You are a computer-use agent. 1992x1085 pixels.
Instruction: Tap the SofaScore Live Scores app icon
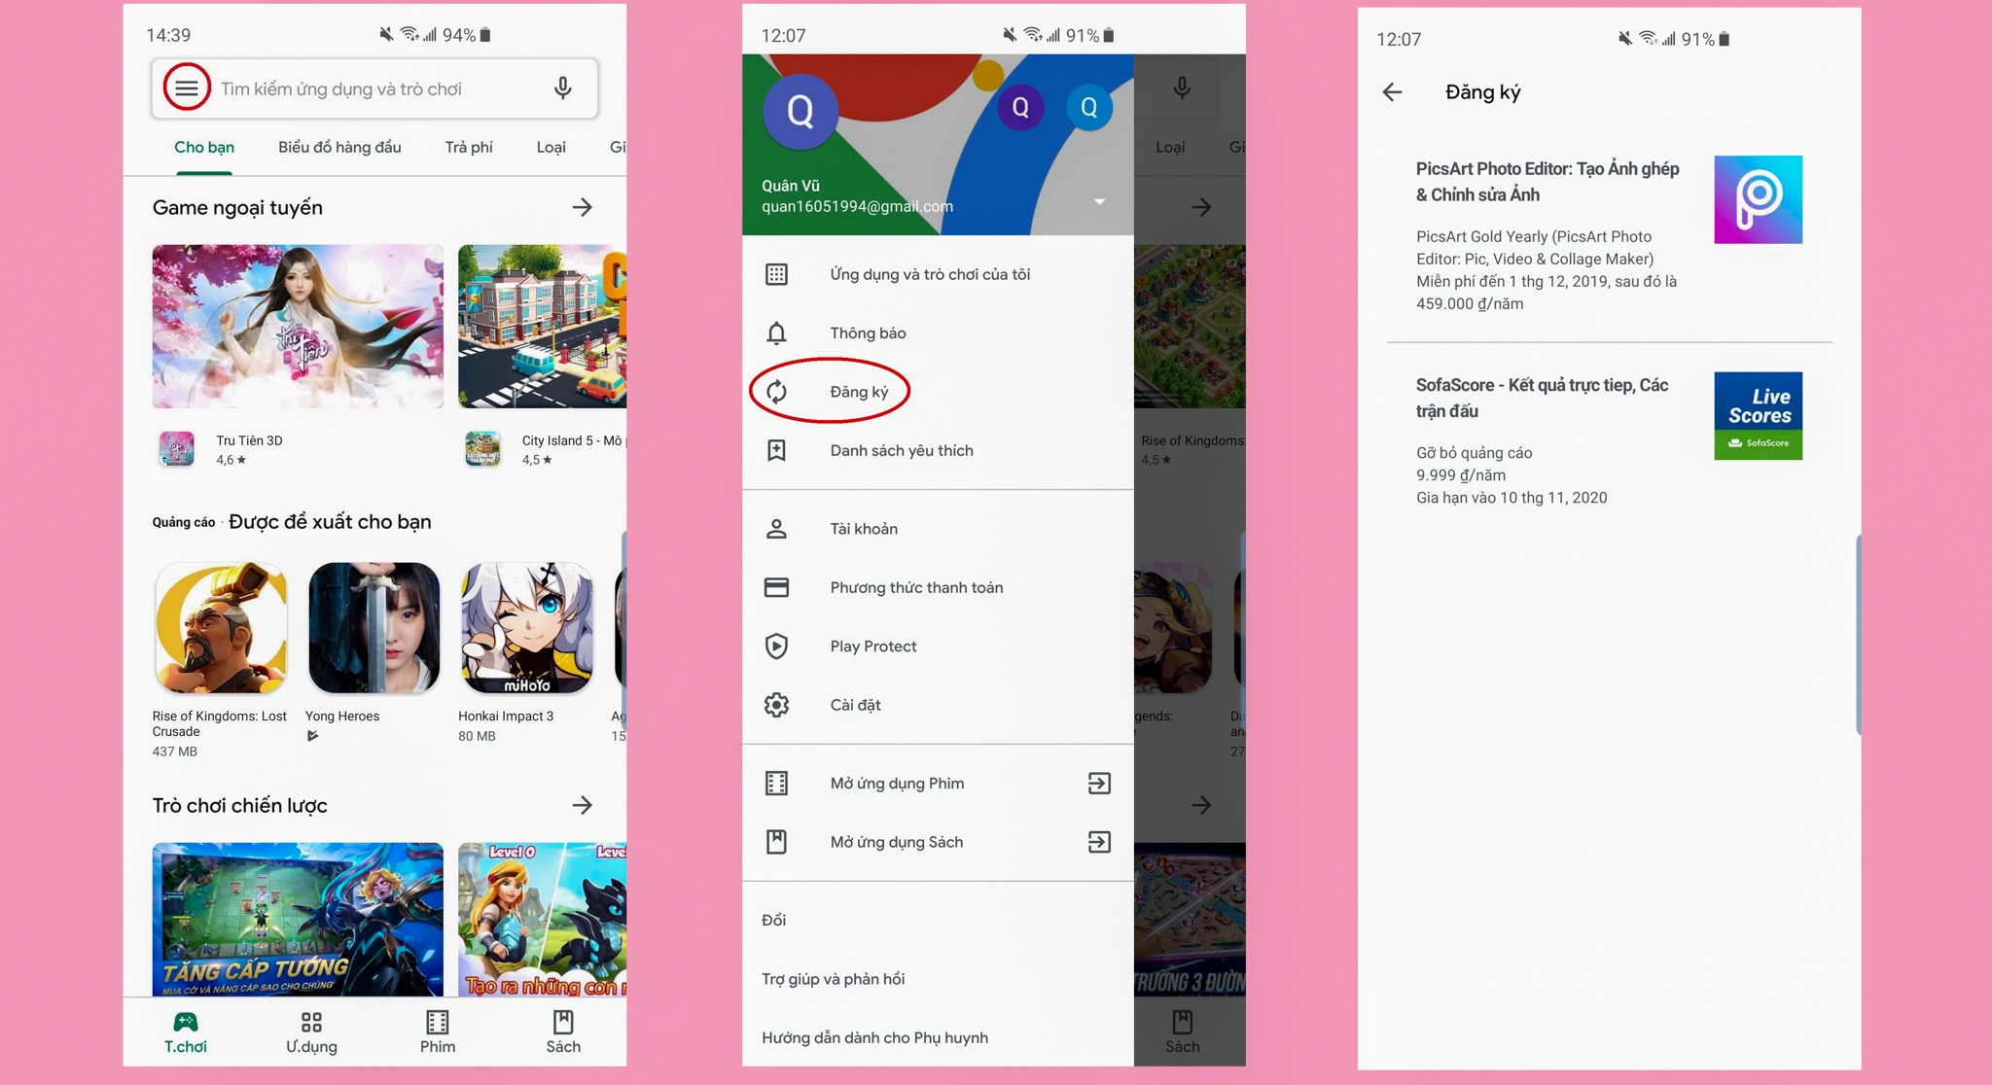point(1759,416)
